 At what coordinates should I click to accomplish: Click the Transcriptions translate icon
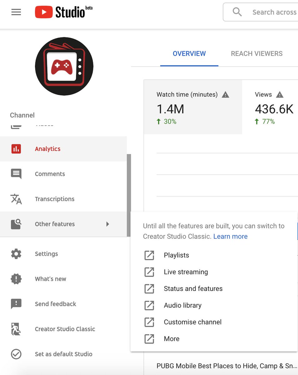pyautogui.click(x=16, y=199)
